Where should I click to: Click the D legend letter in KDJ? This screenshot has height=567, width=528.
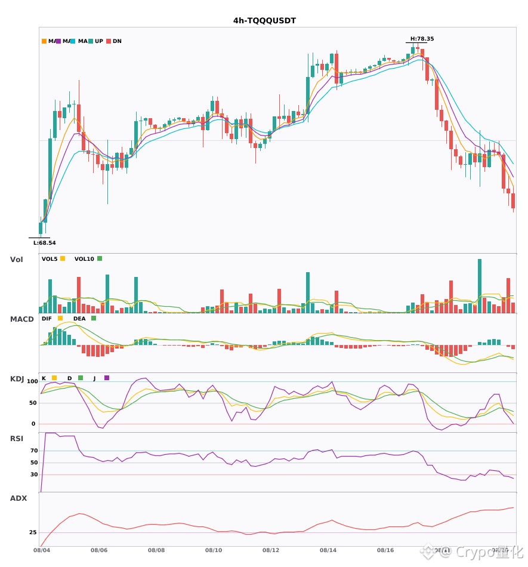click(70, 378)
